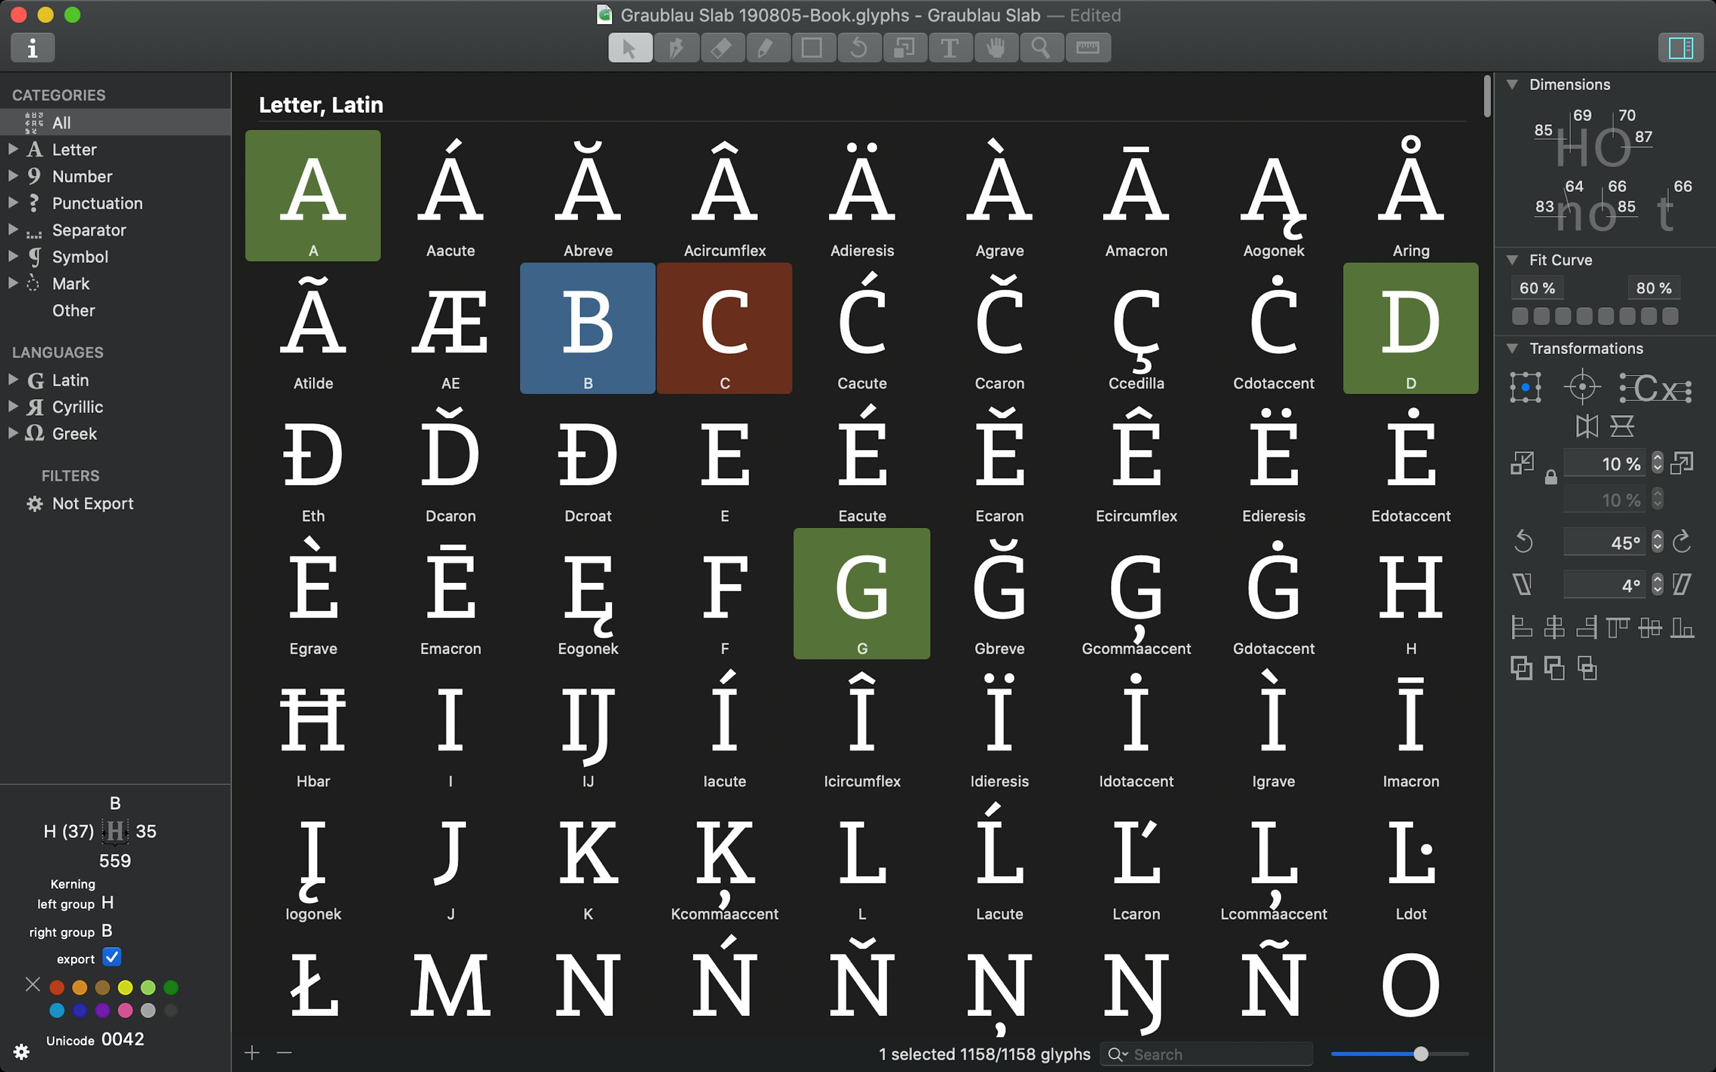Toggle the right sidebar panel visibility
This screenshot has height=1072, width=1716.
point(1681,47)
